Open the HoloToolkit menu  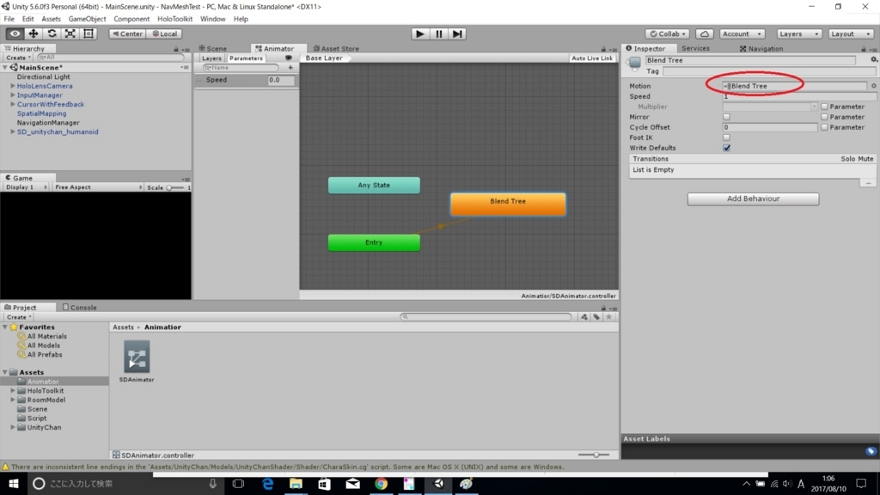(x=174, y=19)
